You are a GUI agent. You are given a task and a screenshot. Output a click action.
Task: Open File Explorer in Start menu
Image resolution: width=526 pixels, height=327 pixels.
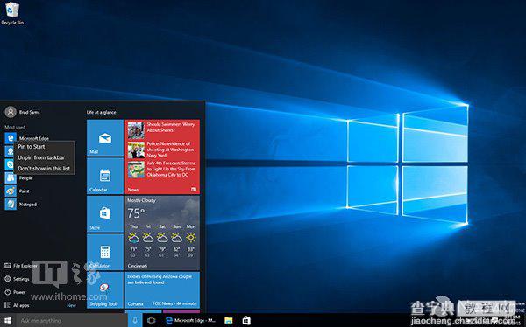point(21,266)
